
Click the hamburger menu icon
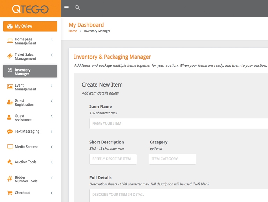(x=66, y=8)
